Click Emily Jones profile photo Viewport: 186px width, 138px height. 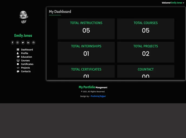point(23,17)
